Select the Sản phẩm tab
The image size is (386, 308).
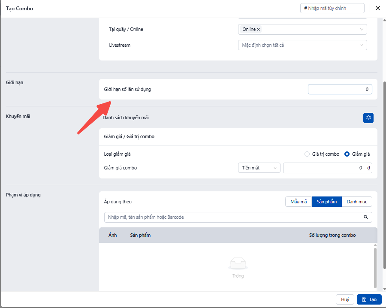pyautogui.click(x=326, y=202)
